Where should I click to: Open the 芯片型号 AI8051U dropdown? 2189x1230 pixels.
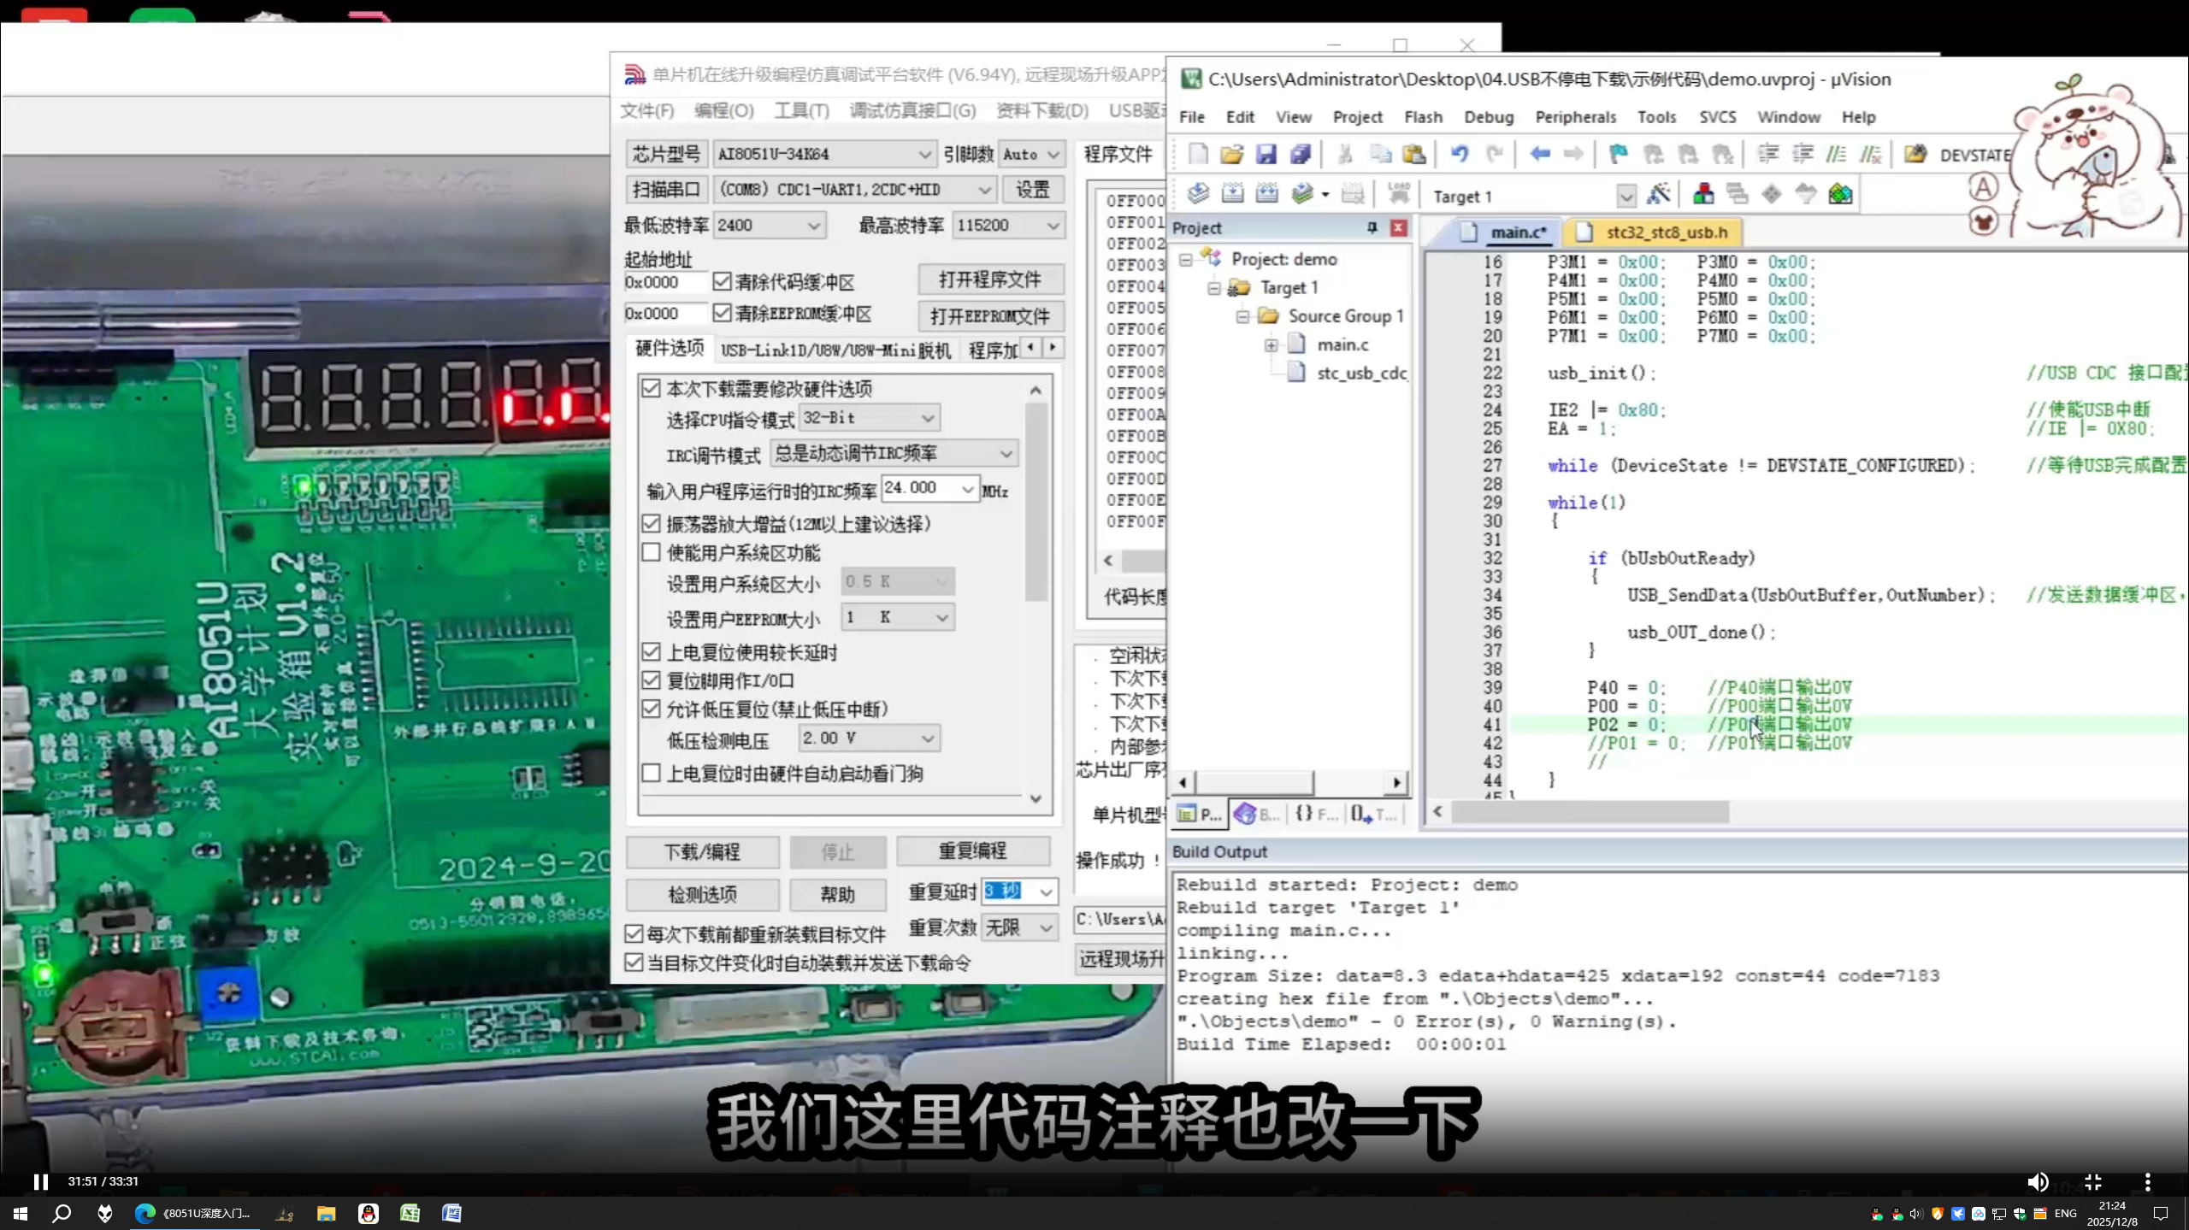(925, 154)
